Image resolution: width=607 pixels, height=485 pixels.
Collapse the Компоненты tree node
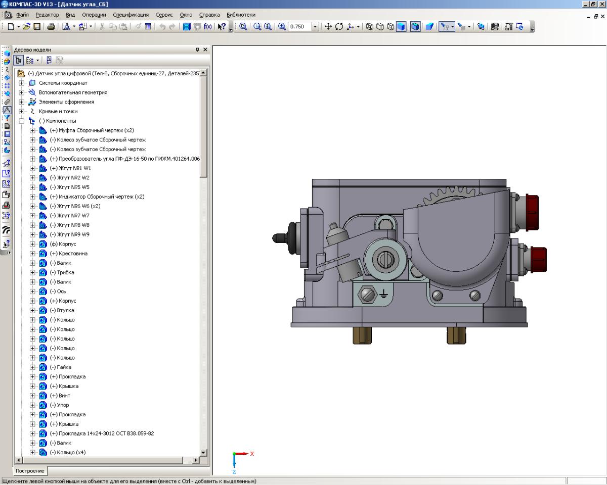pos(21,121)
